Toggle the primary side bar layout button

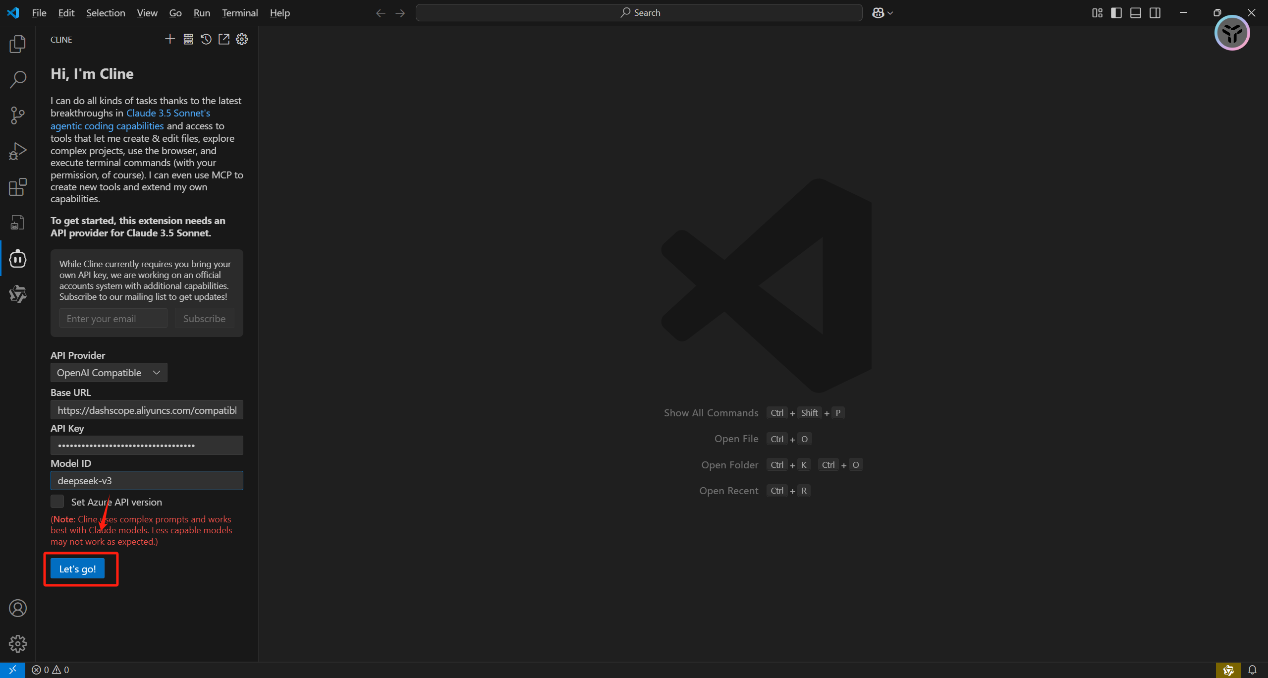pyautogui.click(x=1116, y=13)
